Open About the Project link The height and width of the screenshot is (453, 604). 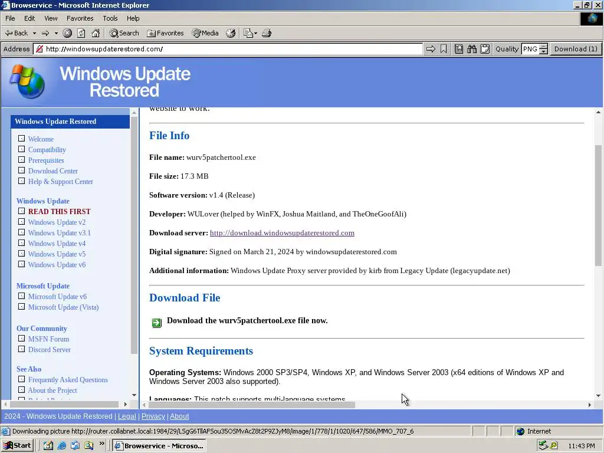click(x=52, y=390)
